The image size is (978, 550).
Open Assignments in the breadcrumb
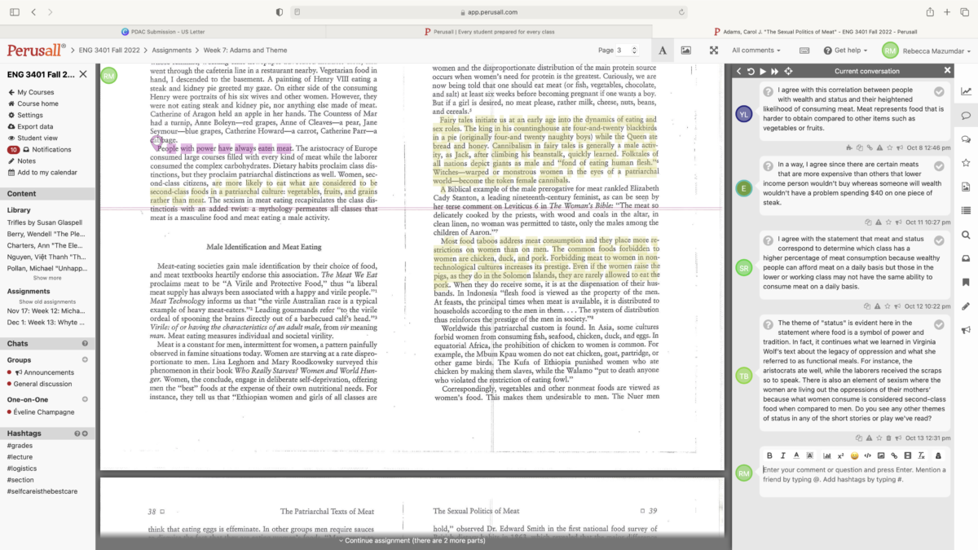171,51
